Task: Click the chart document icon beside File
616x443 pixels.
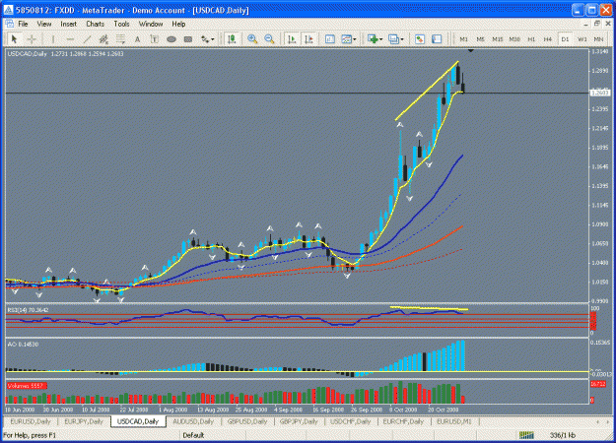Action: click(9, 24)
